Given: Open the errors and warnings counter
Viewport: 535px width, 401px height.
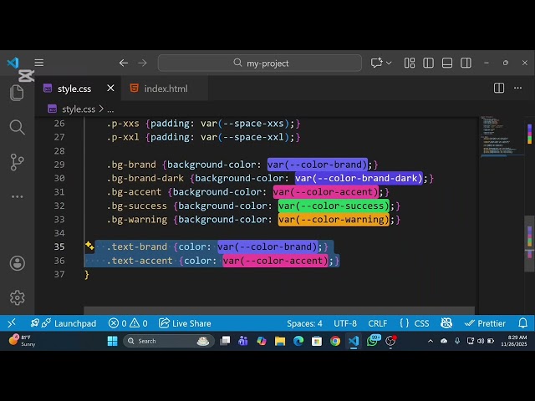Looking at the screenshot, I should pos(128,323).
